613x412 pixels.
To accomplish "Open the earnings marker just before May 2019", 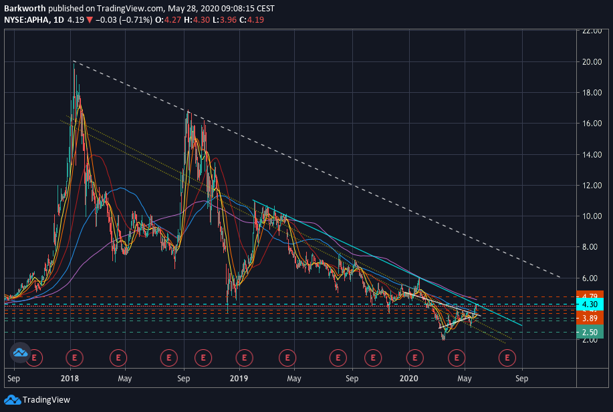I will 287,358.
